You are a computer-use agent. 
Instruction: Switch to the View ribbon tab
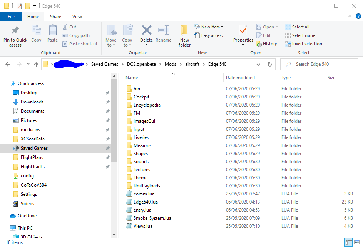point(77,17)
